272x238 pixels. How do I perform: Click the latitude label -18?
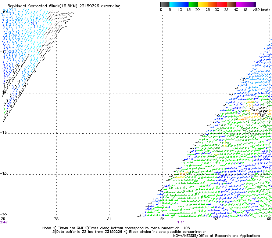point(4,173)
